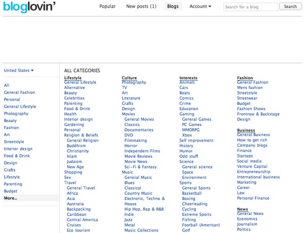Open the Account dropdown menu
304x233 pixels.
coord(200,7)
